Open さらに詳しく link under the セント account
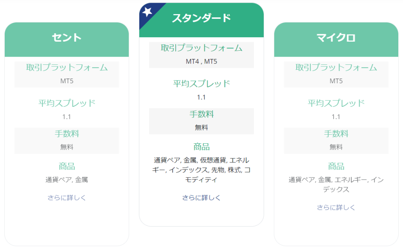 (x=67, y=198)
